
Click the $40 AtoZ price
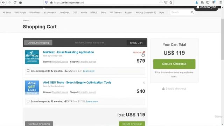pos(141,91)
